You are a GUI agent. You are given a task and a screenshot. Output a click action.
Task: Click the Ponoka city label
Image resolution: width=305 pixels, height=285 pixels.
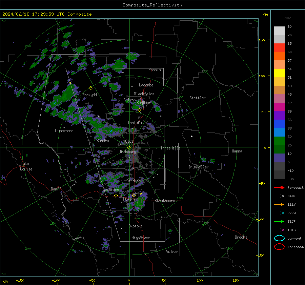[155, 70]
